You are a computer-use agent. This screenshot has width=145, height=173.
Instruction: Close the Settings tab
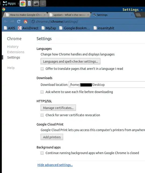(x=132, y=15)
